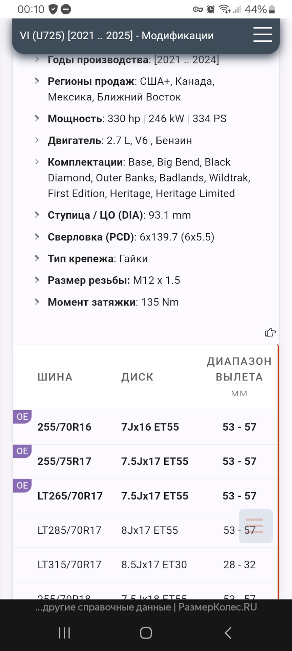Tap the page title header bar
The width and height of the screenshot is (292, 651).
(x=117, y=36)
